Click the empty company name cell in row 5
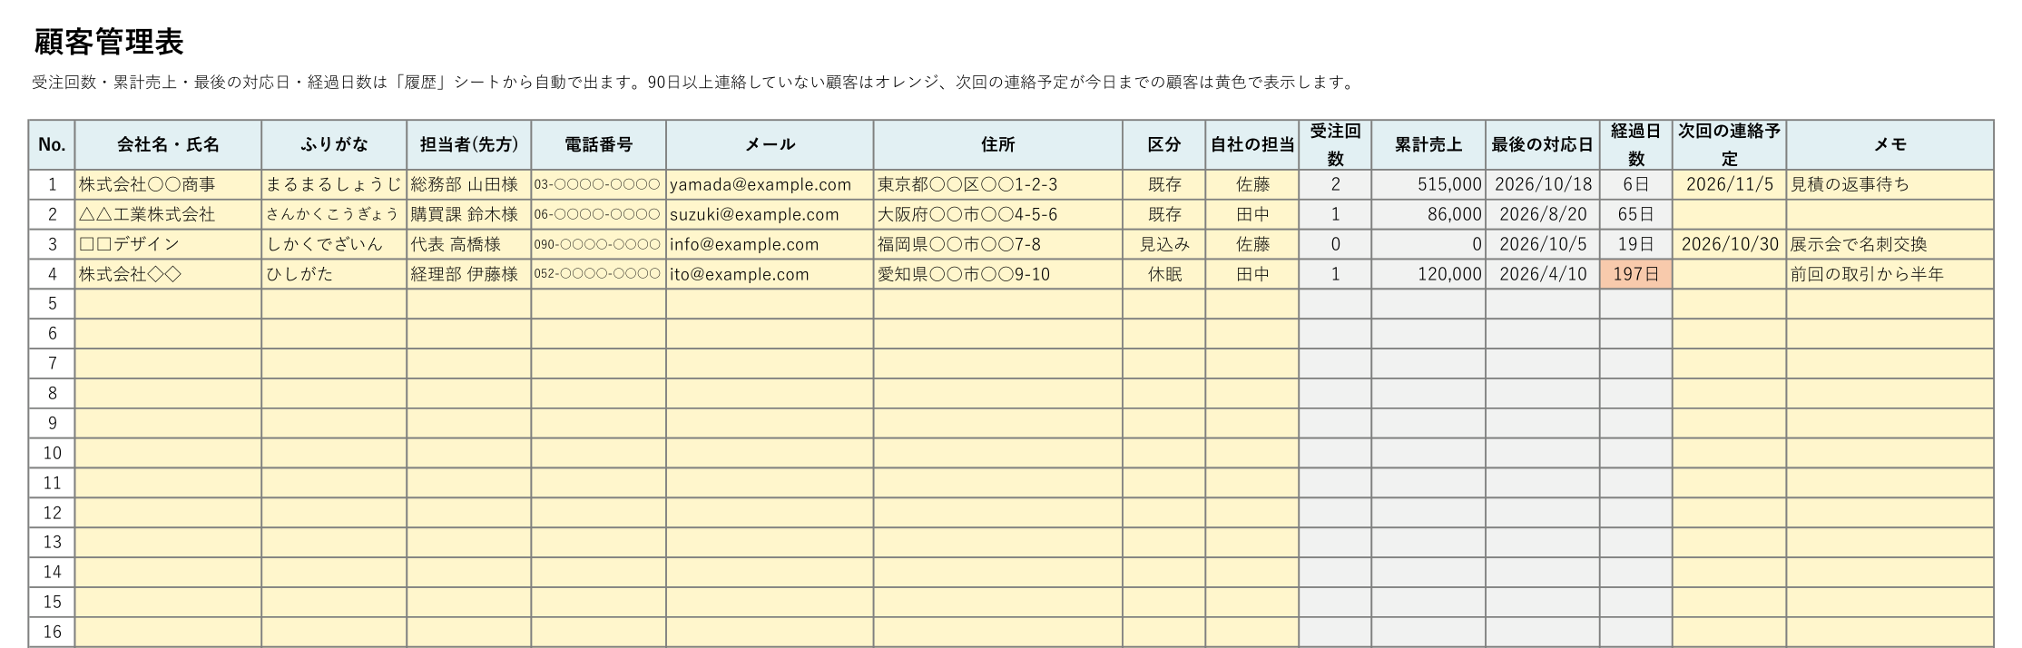Screen dimensions: 2022x648 point(168,303)
